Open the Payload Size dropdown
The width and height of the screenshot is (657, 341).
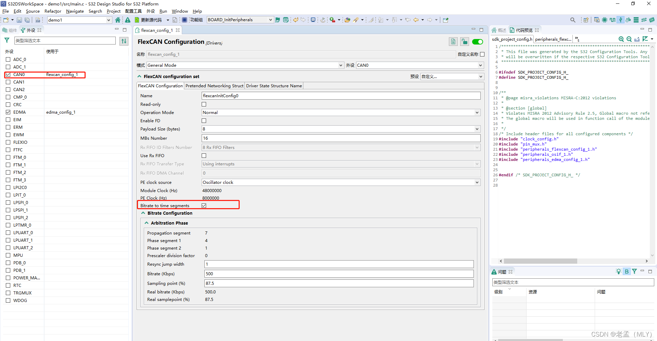pyautogui.click(x=341, y=129)
